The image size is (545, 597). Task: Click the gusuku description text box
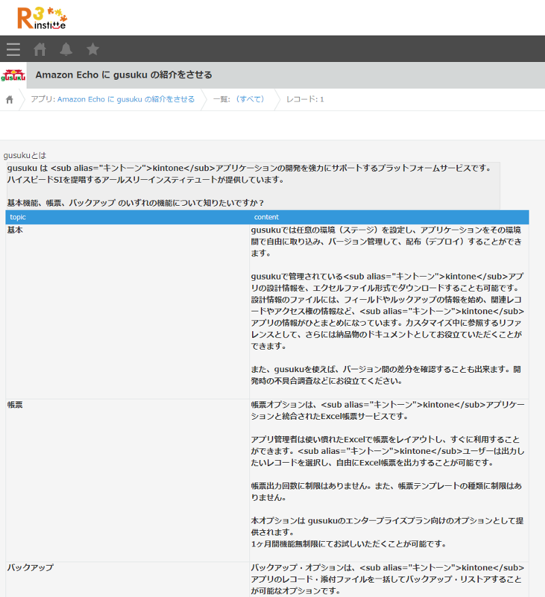[252, 185]
